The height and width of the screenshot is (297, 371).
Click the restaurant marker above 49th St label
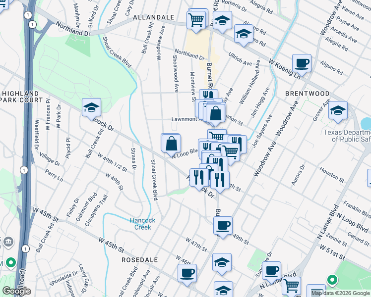click(x=220, y=182)
